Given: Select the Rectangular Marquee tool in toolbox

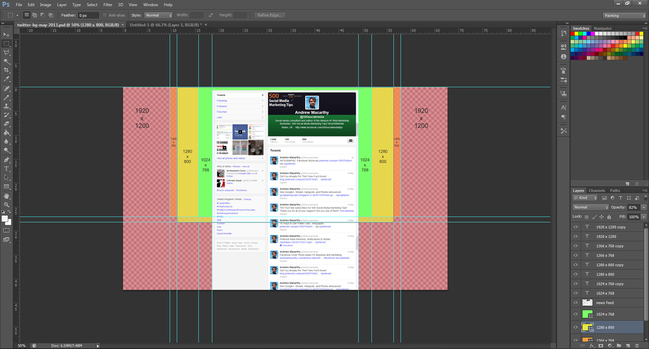Looking at the screenshot, I should 6,44.
